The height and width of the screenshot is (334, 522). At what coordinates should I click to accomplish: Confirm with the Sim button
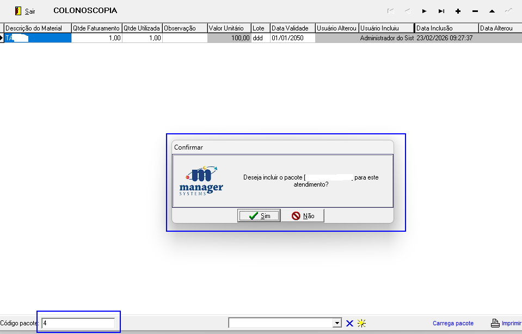(x=259, y=216)
